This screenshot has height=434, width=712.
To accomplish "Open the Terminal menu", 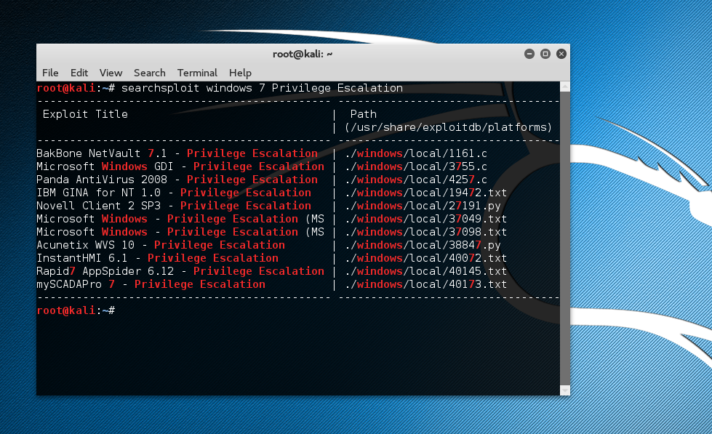I will click(x=197, y=73).
